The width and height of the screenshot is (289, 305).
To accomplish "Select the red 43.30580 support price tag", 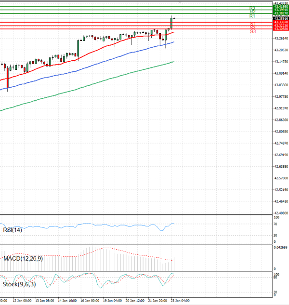I will [x=280, y=29].
